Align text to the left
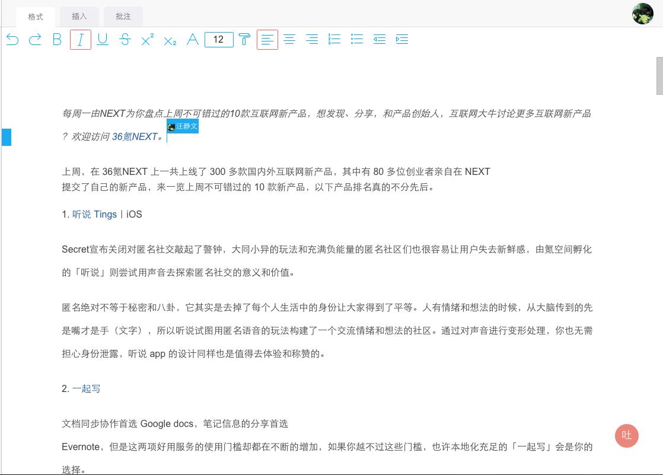The height and width of the screenshot is (475, 663). [267, 40]
